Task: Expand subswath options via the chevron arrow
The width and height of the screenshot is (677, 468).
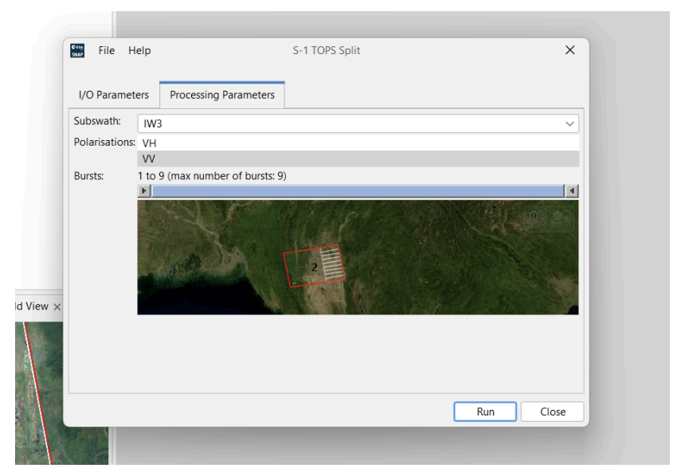Action: [569, 123]
